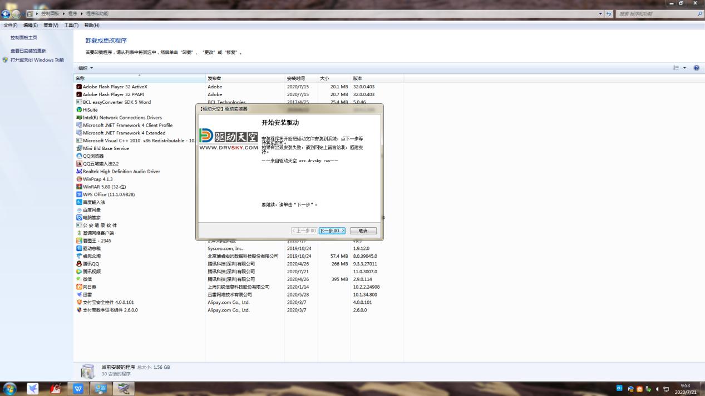Open the Windows Start menu orb
This screenshot has height=396, width=705.
[9, 389]
